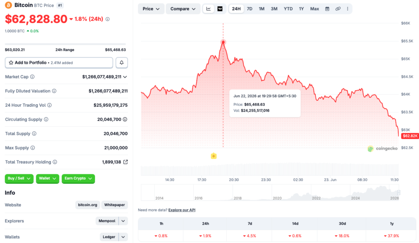Open info tooltip next to 24h percentage
Image resolution: width=419 pixels, height=243 pixels.
108,19
